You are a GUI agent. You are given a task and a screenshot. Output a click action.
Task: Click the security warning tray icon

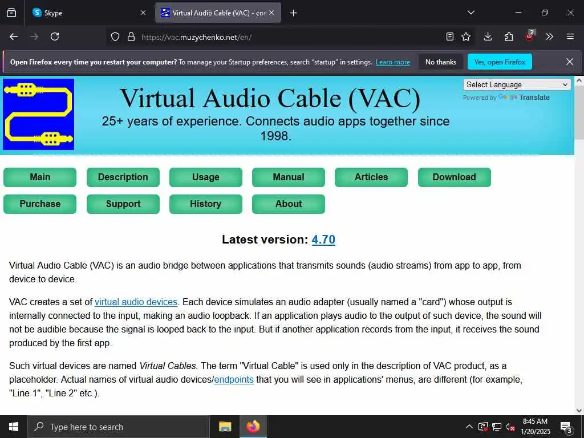coord(482,427)
